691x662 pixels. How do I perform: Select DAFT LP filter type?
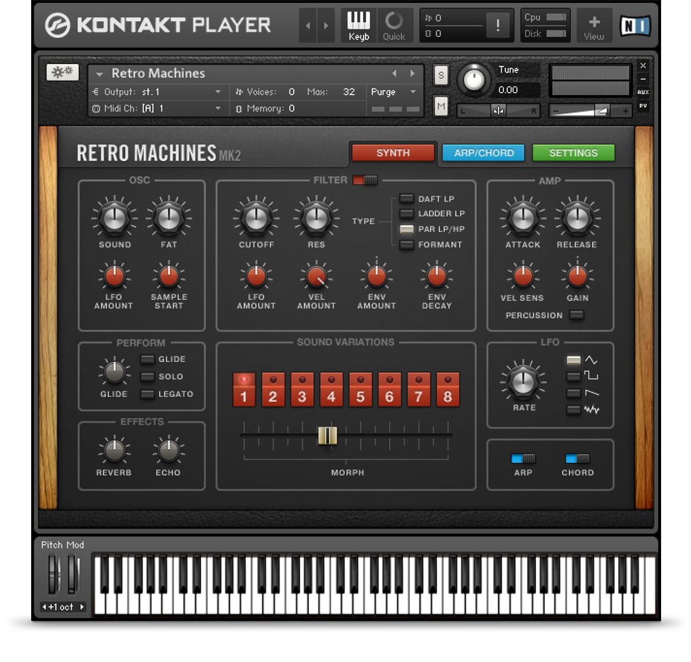click(x=407, y=198)
